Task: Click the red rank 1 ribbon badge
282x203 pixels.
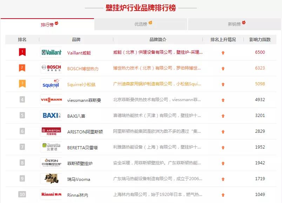Action: [x=22, y=52]
